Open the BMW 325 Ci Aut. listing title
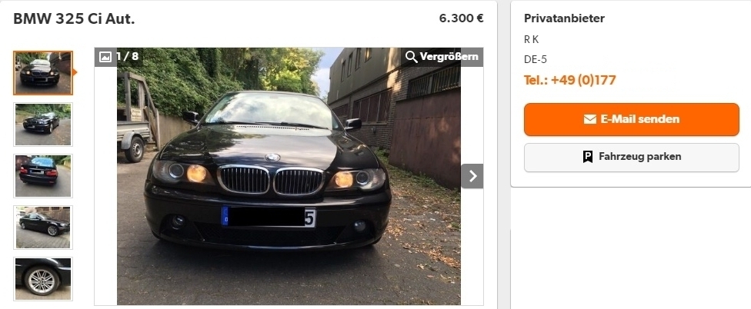The height and width of the screenshot is (309, 751). pos(74,19)
